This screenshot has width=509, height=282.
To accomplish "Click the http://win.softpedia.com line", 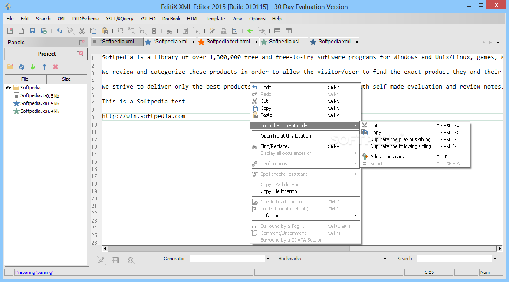I will coord(144,116).
